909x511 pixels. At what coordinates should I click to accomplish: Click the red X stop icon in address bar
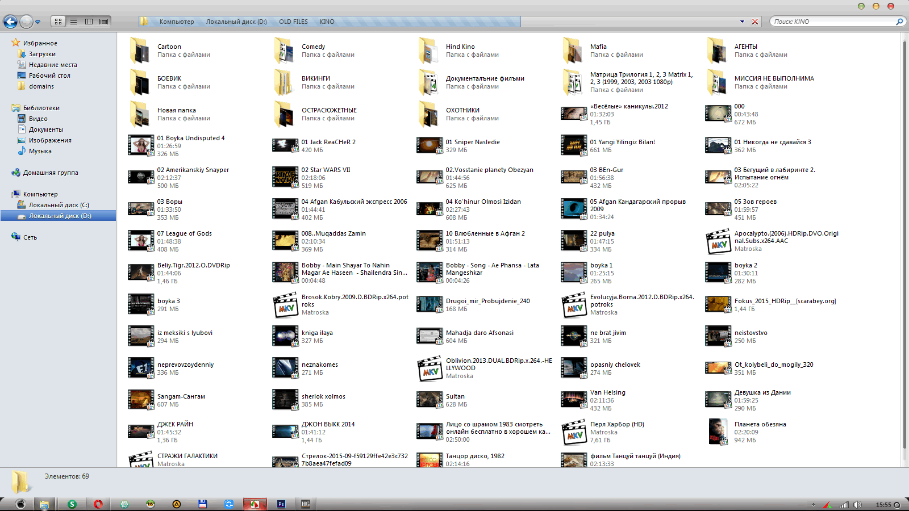point(755,22)
